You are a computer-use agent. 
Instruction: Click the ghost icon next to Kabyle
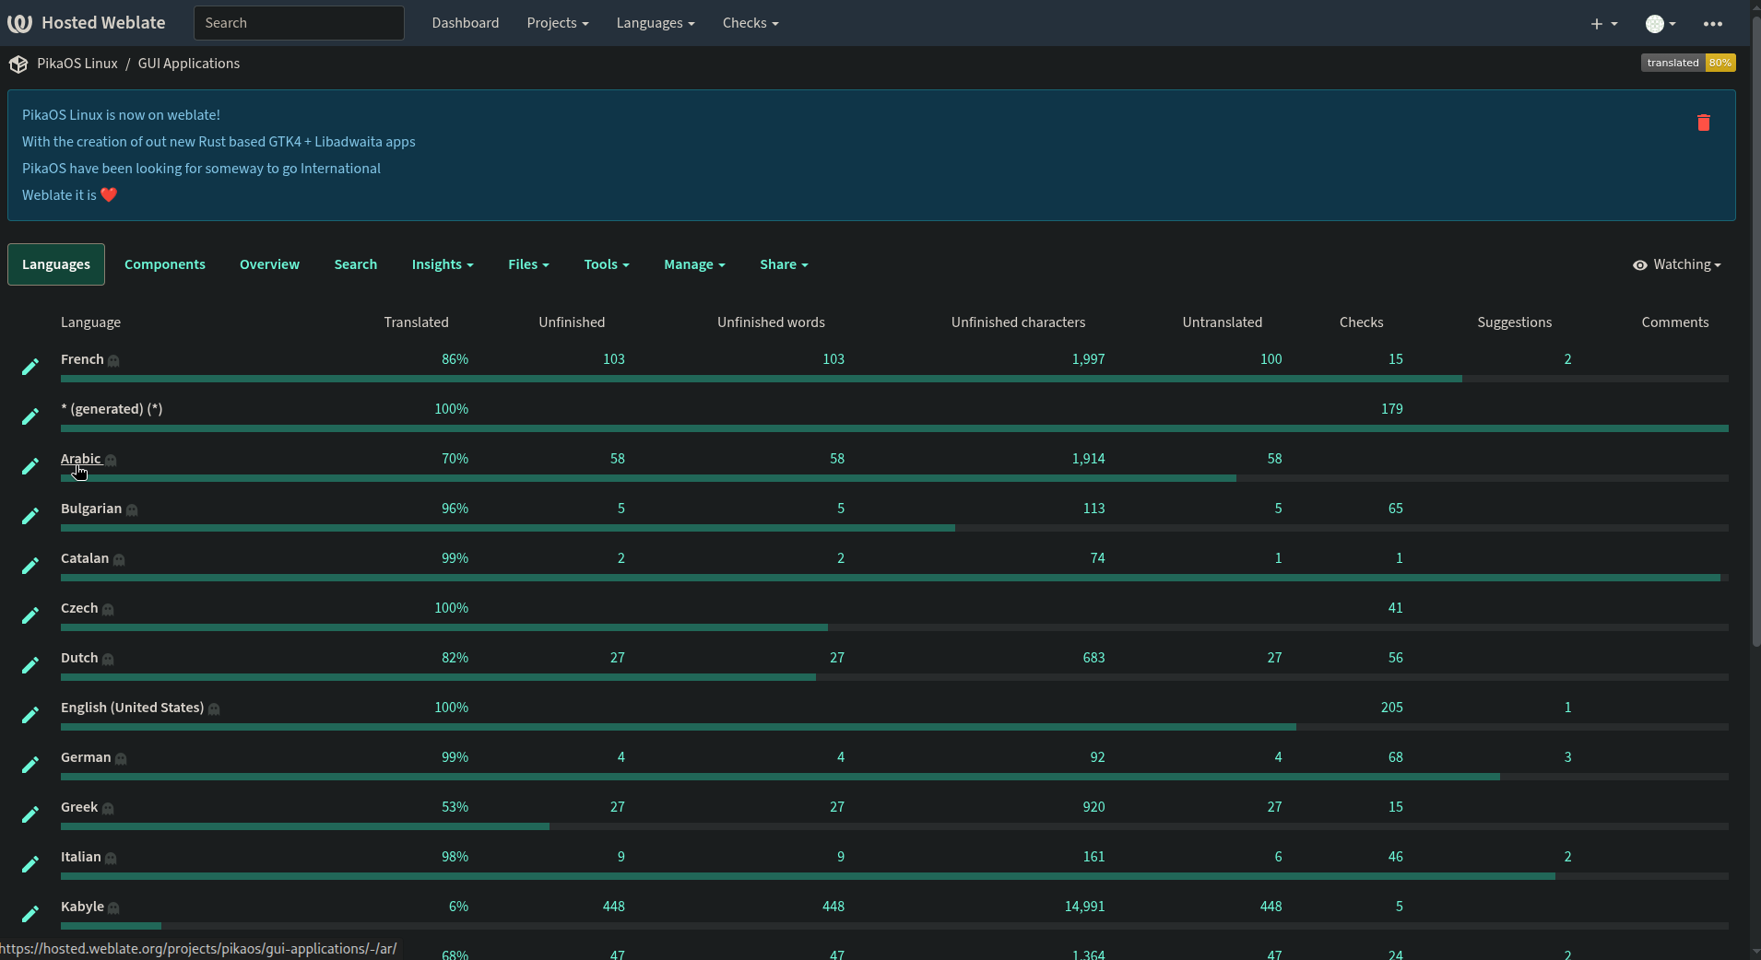113,908
